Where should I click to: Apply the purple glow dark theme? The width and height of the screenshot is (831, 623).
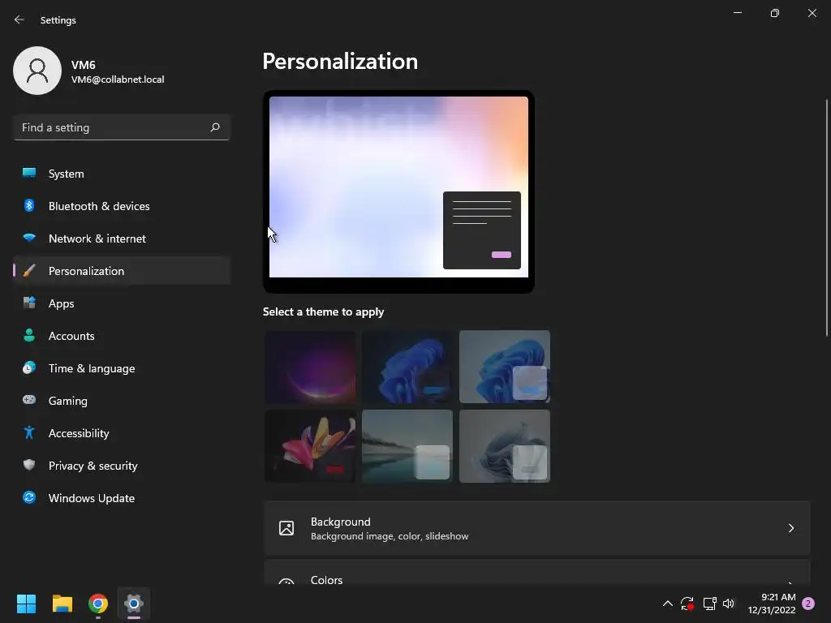click(x=310, y=367)
